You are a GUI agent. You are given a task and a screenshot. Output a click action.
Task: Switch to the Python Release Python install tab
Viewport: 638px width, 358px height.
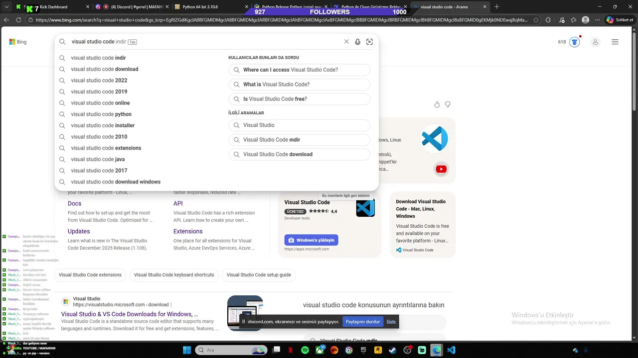tap(290, 7)
